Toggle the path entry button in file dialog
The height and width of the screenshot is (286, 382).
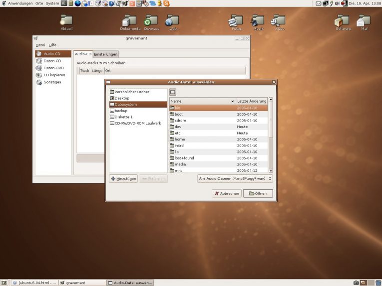coord(173,92)
